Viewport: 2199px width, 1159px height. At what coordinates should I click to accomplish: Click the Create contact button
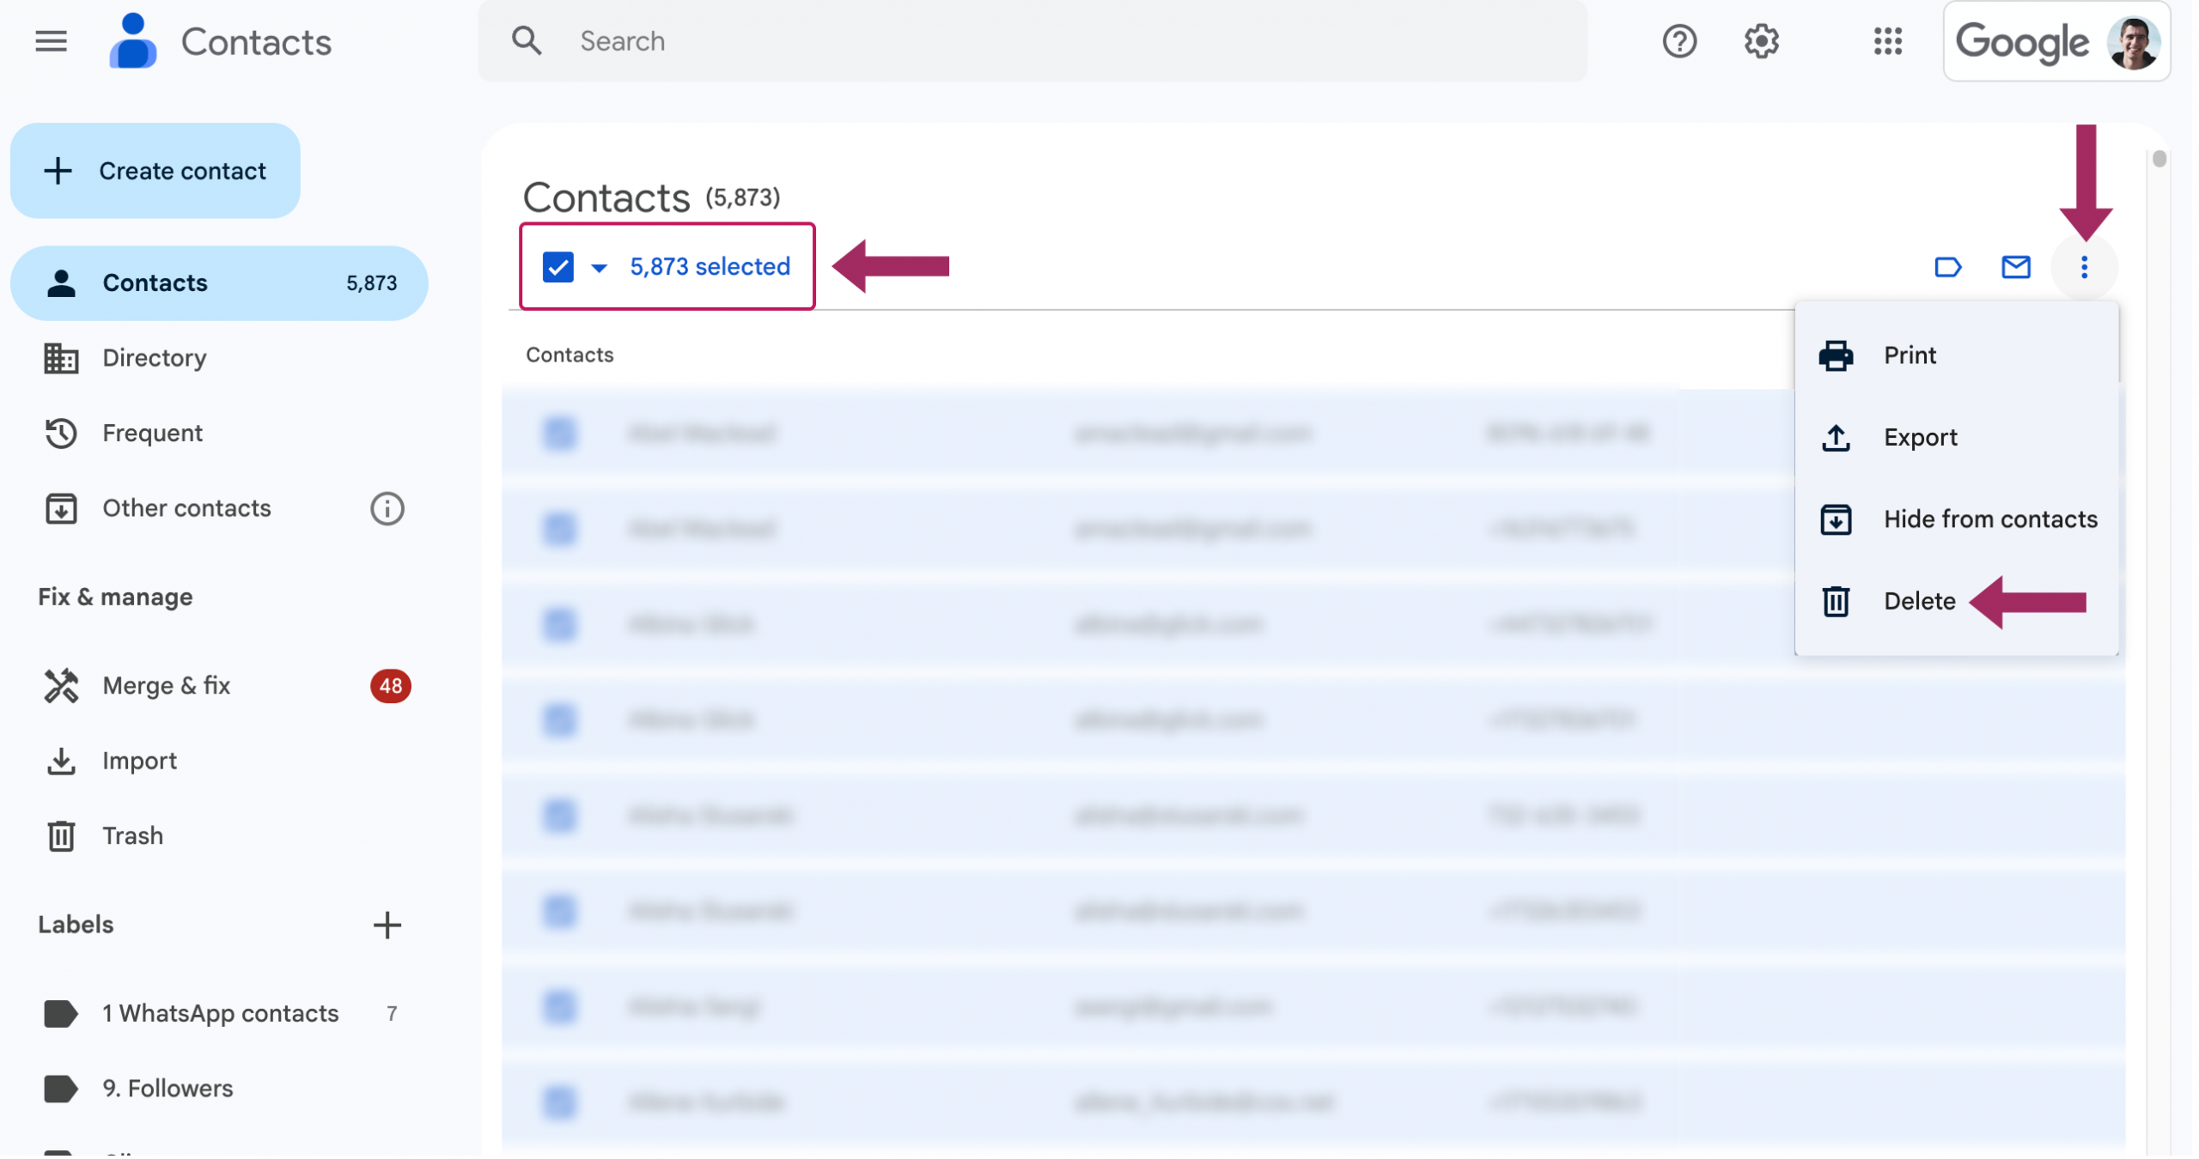pos(155,171)
